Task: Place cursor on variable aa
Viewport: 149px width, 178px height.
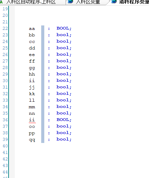Action: (32, 29)
